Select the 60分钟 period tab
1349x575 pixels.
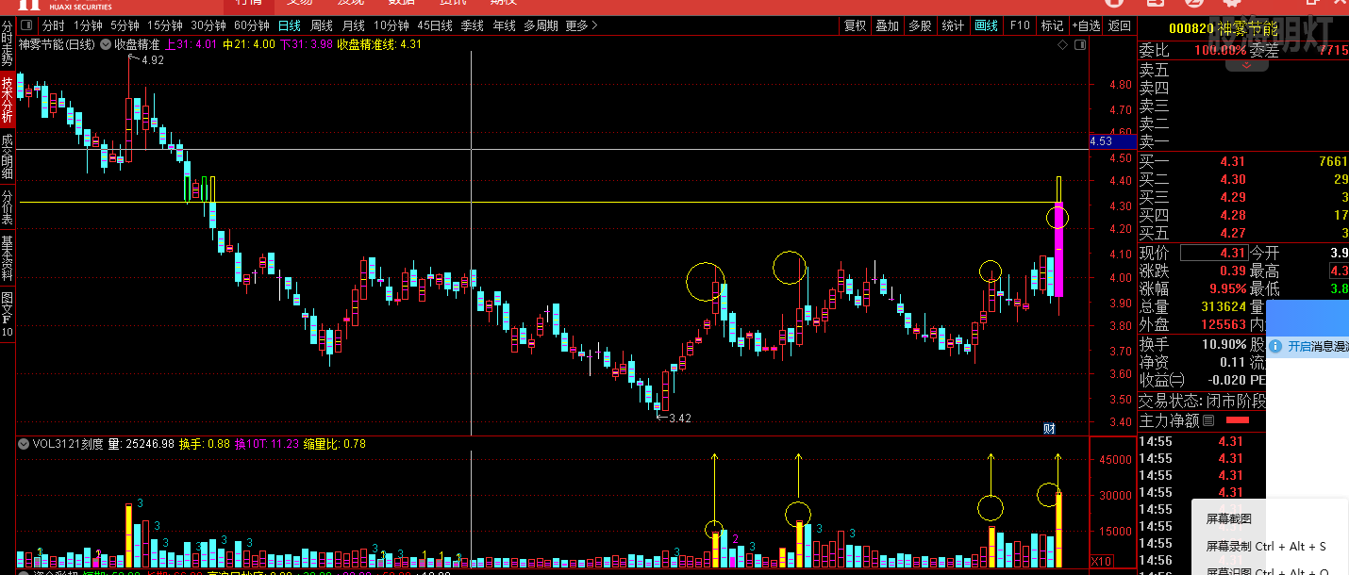click(x=251, y=26)
